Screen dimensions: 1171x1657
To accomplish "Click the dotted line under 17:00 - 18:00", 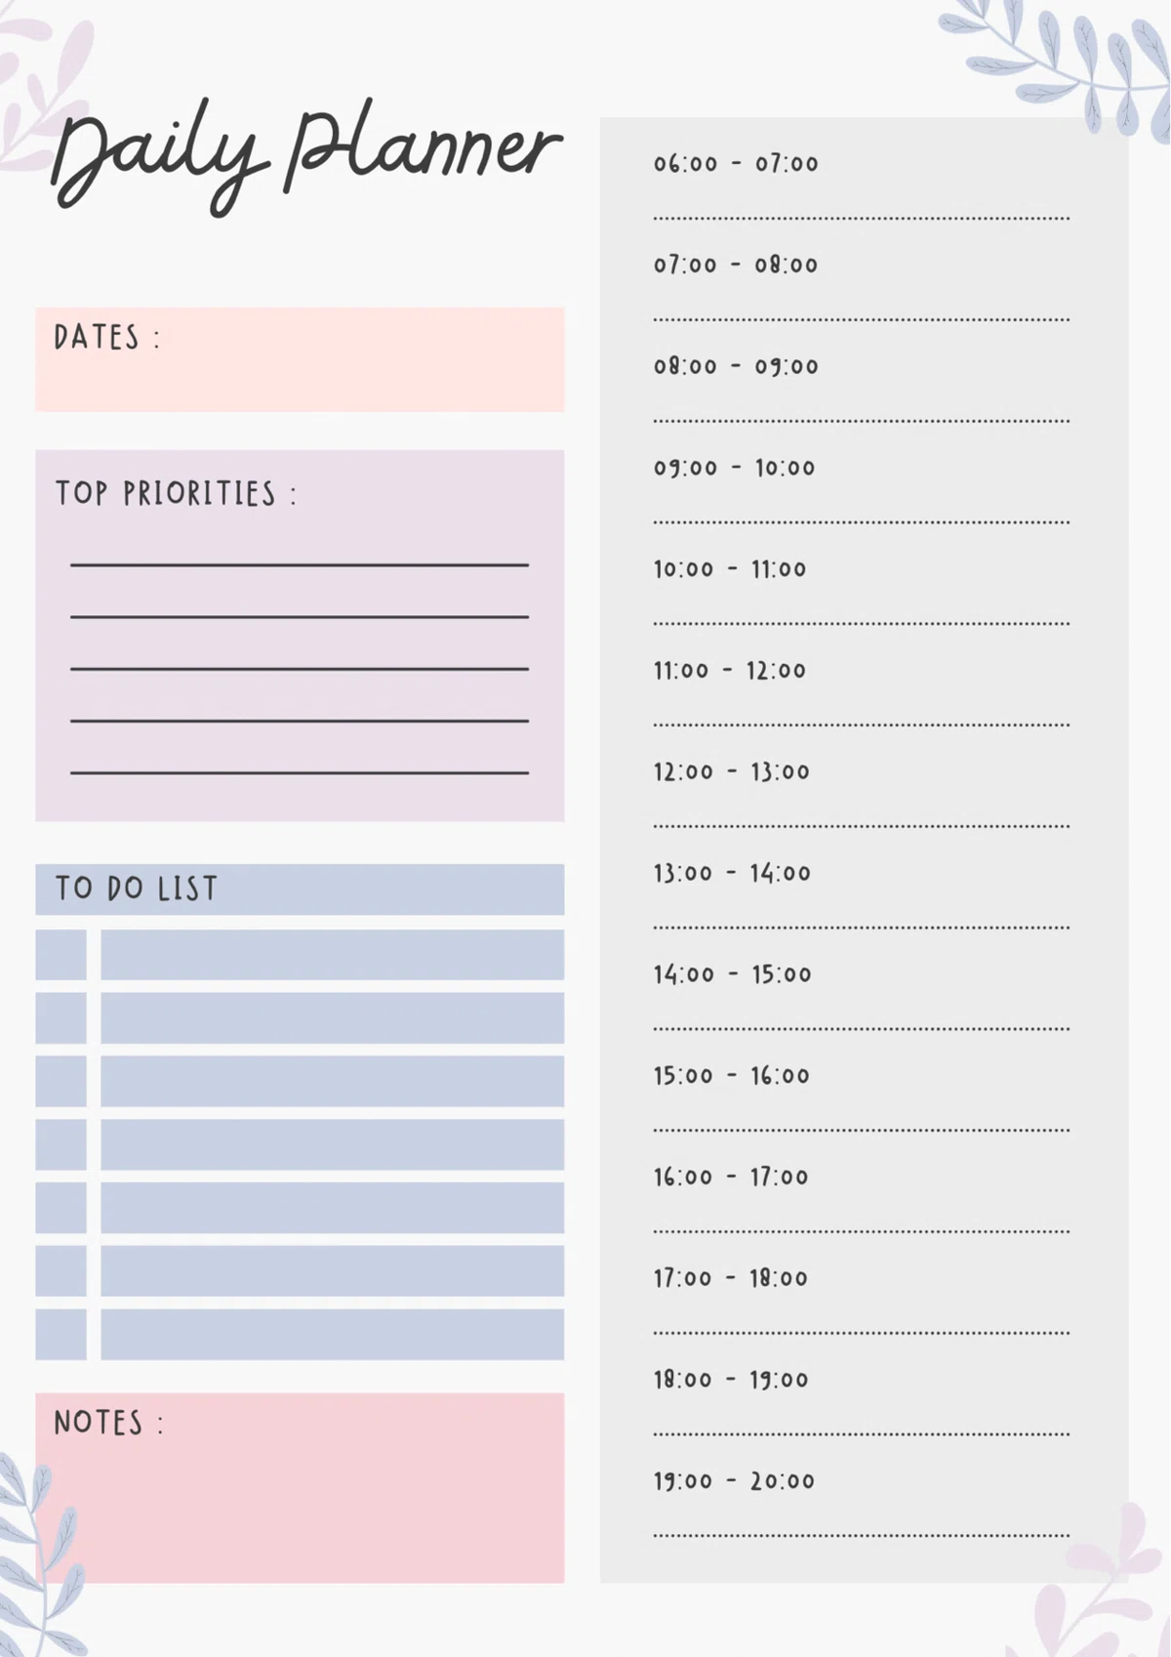I will click(x=862, y=1333).
